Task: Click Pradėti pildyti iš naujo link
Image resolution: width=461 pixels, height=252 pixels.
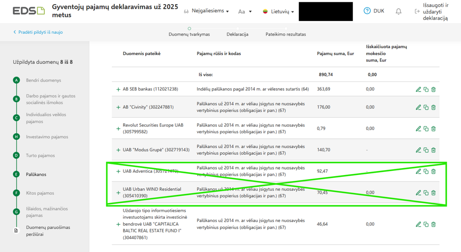Action: (x=38, y=32)
